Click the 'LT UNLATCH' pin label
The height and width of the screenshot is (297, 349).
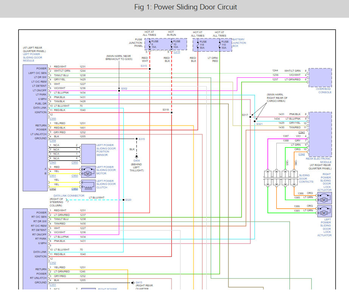coord(39,134)
